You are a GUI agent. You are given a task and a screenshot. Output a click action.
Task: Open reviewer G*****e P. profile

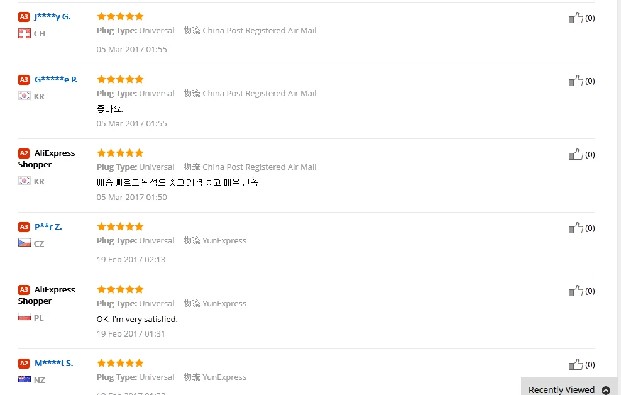(x=56, y=80)
